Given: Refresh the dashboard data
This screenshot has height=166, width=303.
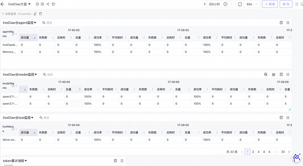Looking at the screenshot, I should [240, 4].
